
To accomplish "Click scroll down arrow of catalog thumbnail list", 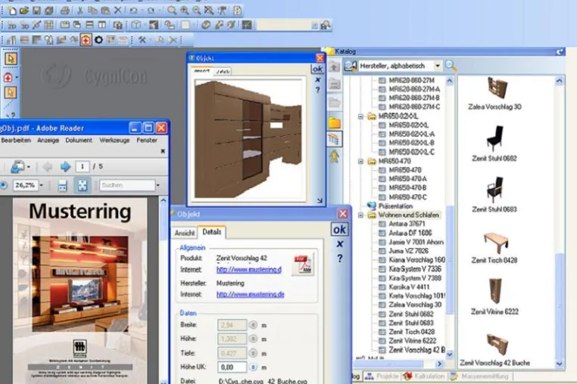I will click(560, 364).
